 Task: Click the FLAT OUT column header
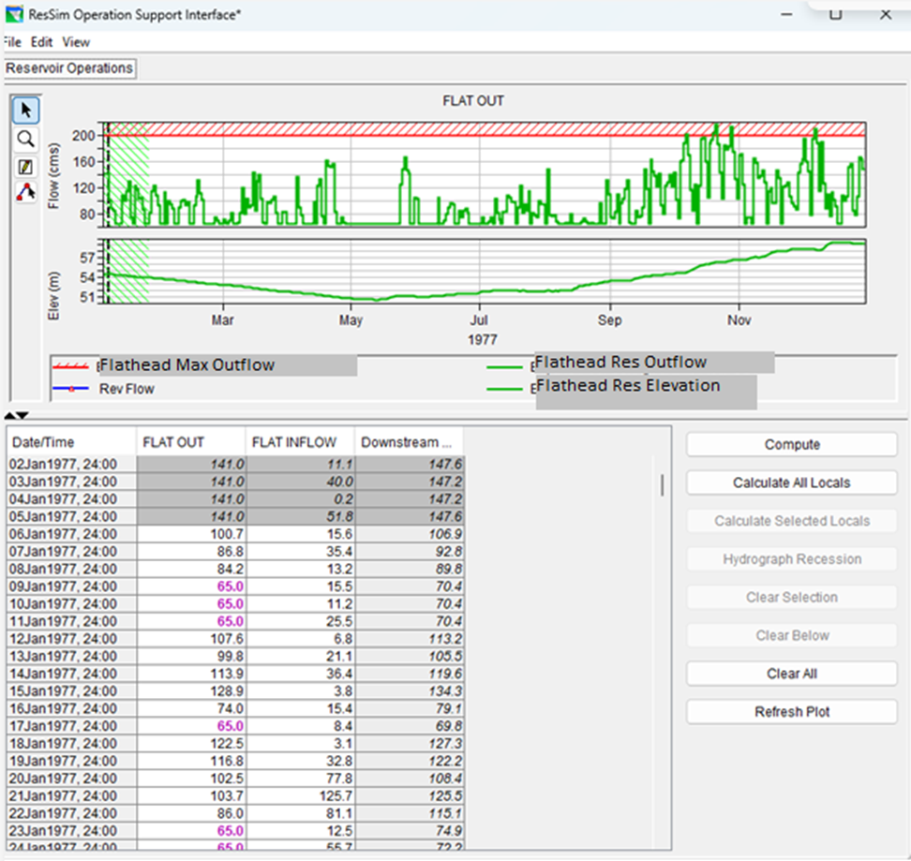pyautogui.click(x=191, y=442)
